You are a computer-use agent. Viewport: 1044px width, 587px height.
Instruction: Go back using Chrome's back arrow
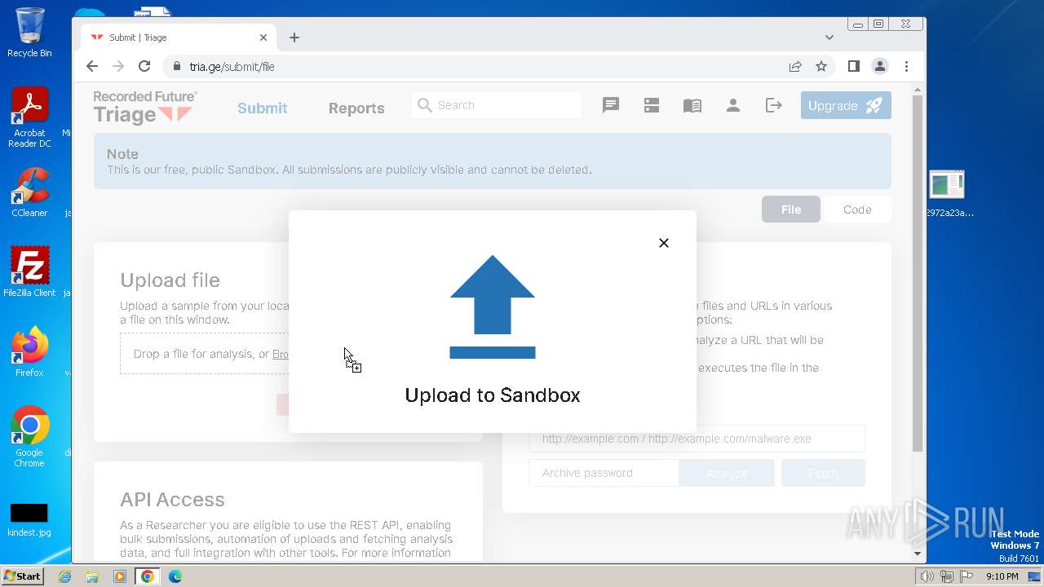[x=92, y=67]
